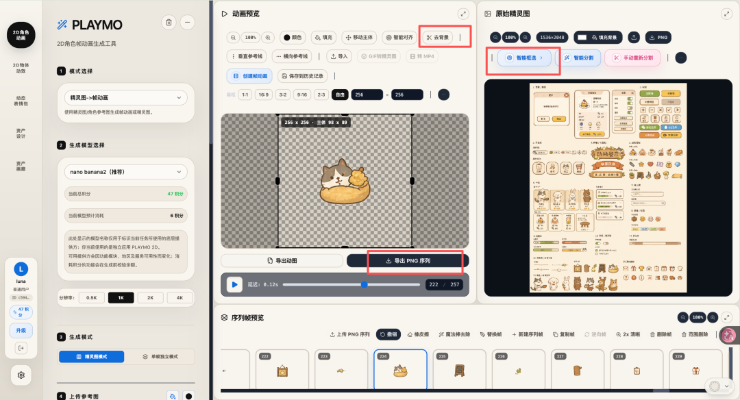Image resolution: width=740 pixels, height=400 pixels.
Task: Select the 移动主体 move subject tool
Action: (359, 37)
